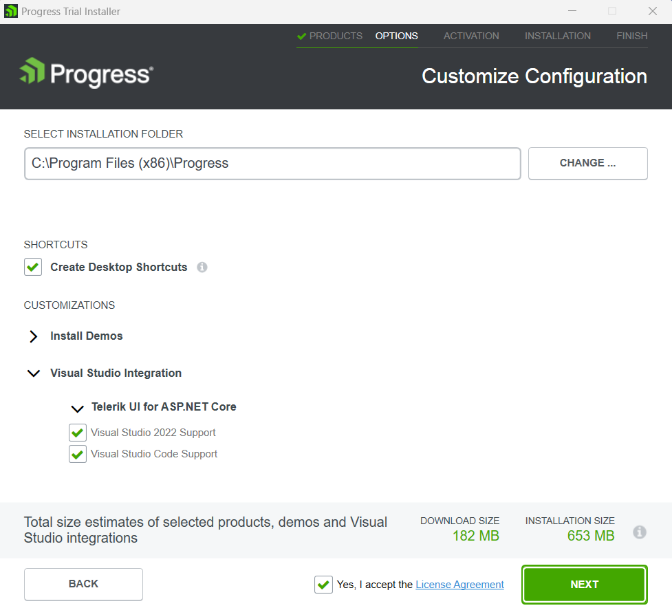The width and height of the screenshot is (672, 608).
Task: Expand the Install Demos section
Action: point(34,336)
